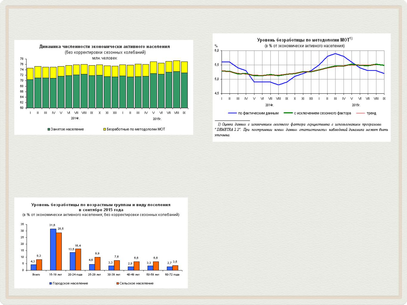Click legend text 'тренд'

click(x=371, y=113)
